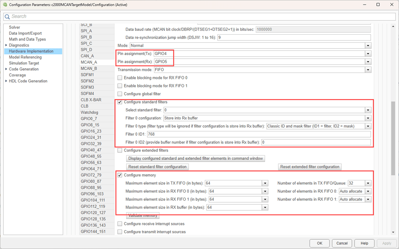
Task: Click the search magnifier icon
Action: 7,17
